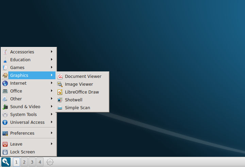
Task: Select the Lock Screen menu entry
Action: click(29, 152)
